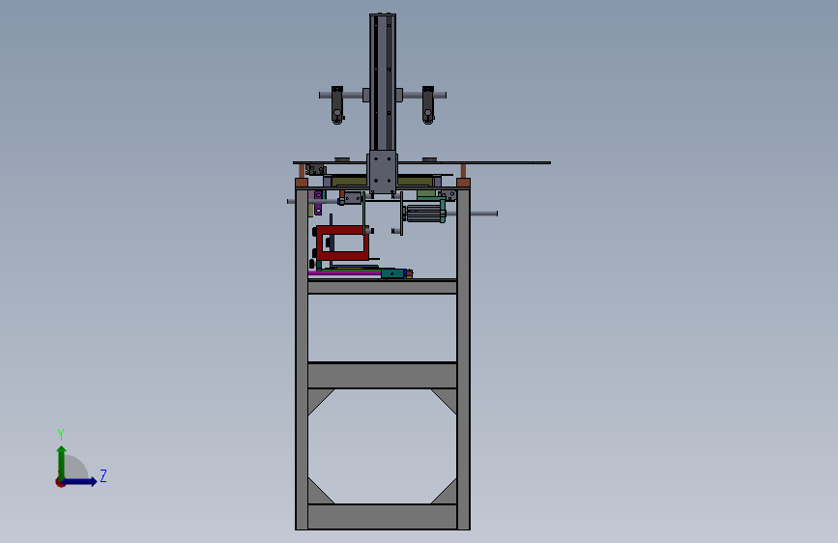Select the right black gripper on the rod
This screenshot has width=838, height=543.
tap(428, 104)
